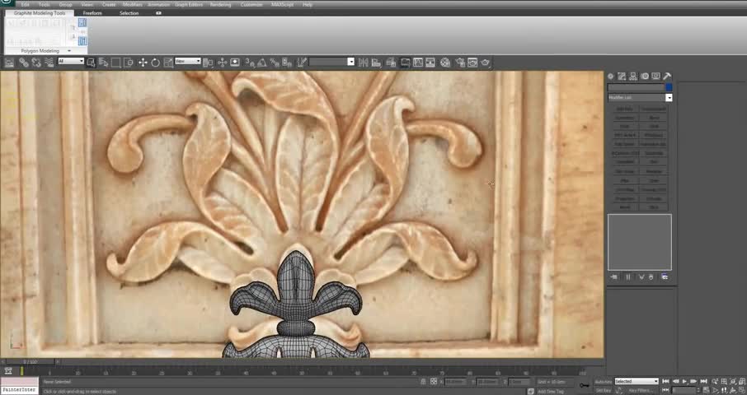Select the Rotate tool in main toolbar

tap(155, 63)
